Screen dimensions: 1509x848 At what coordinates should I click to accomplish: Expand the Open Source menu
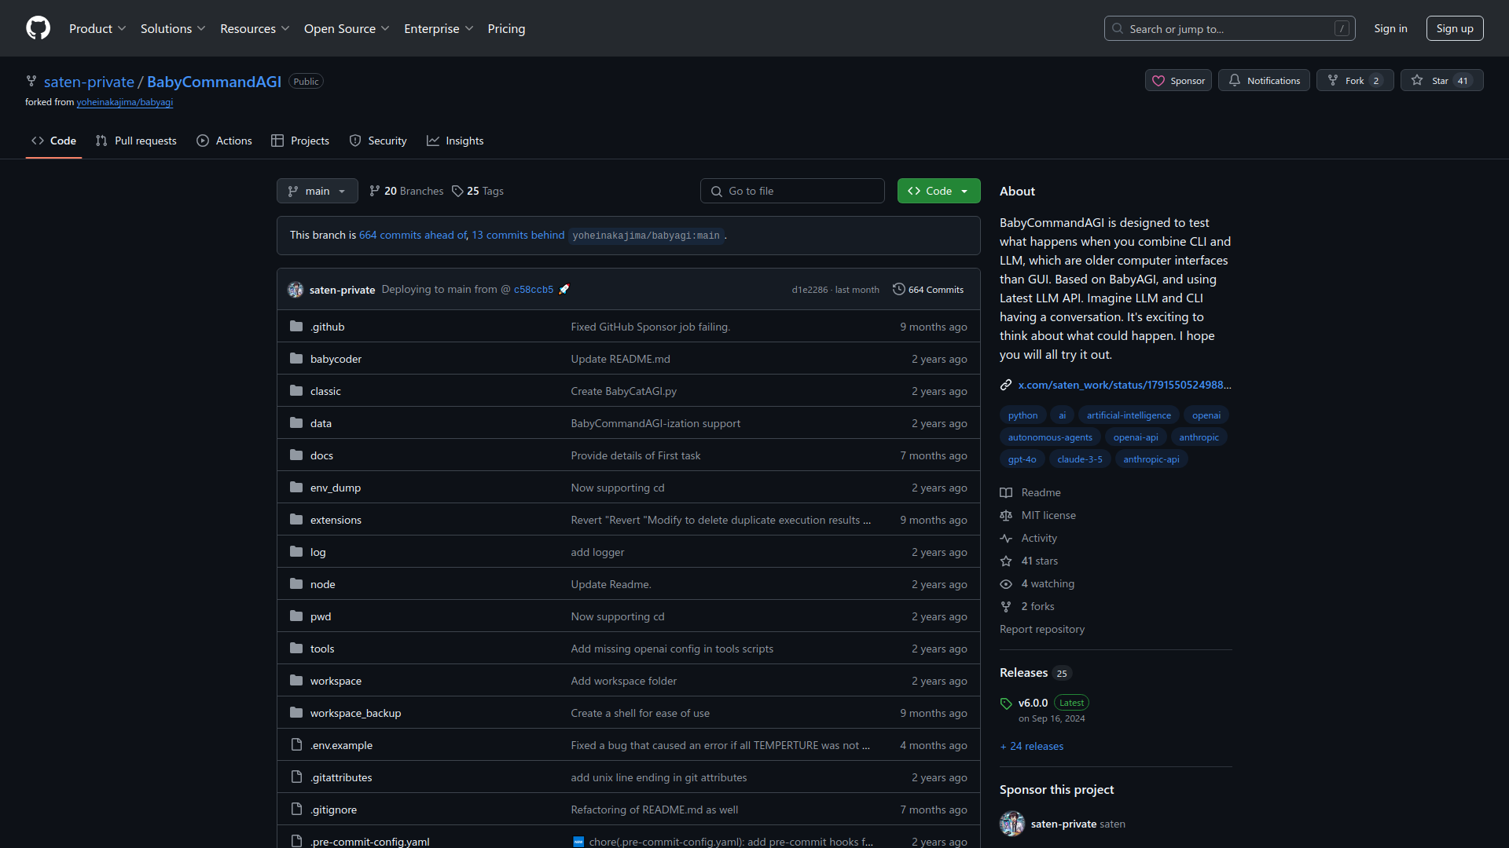click(x=347, y=28)
